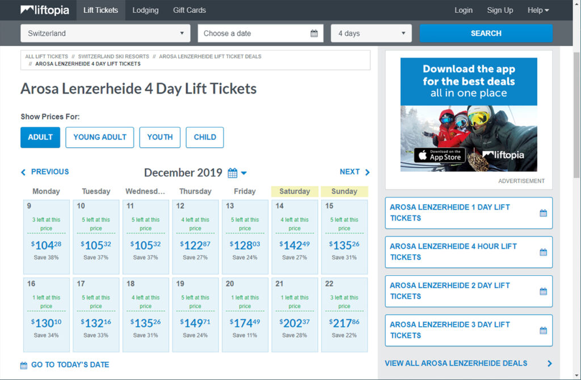
Task: Select December 20 ticket at $174.49
Action: pyautogui.click(x=245, y=315)
